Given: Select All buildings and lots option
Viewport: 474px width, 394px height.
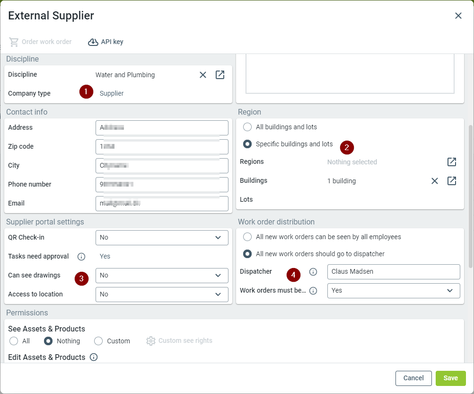Looking at the screenshot, I should point(247,127).
